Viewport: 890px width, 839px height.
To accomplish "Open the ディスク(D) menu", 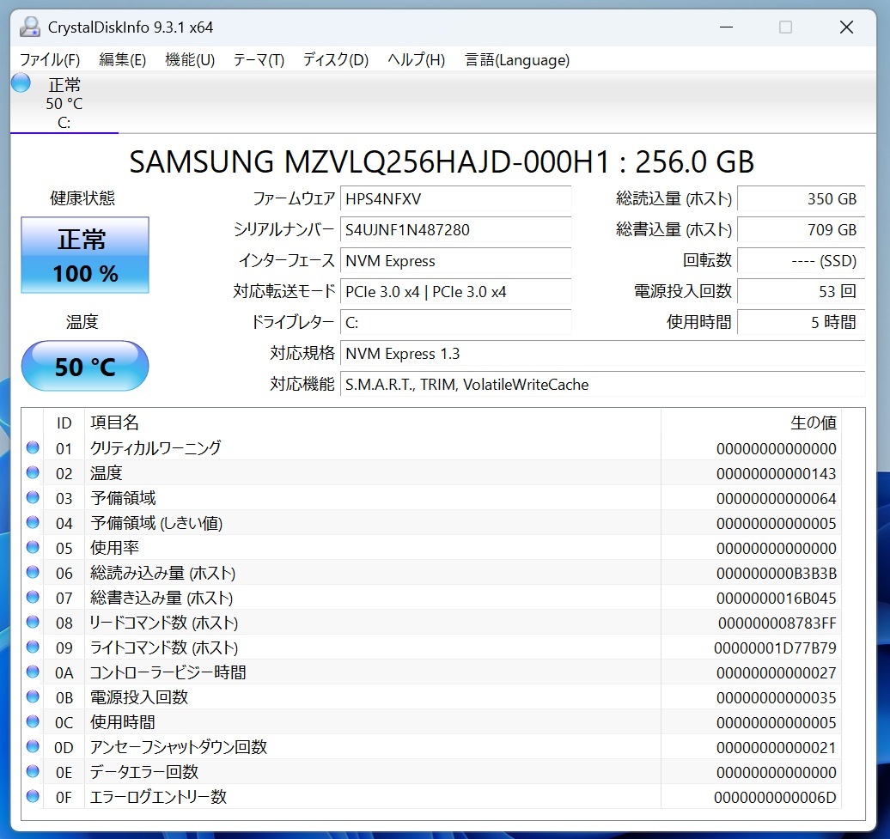I will [x=336, y=59].
